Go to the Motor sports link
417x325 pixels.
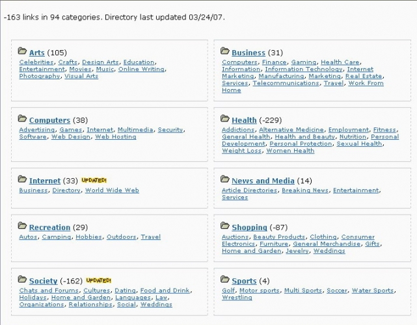[x=260, y=291]
